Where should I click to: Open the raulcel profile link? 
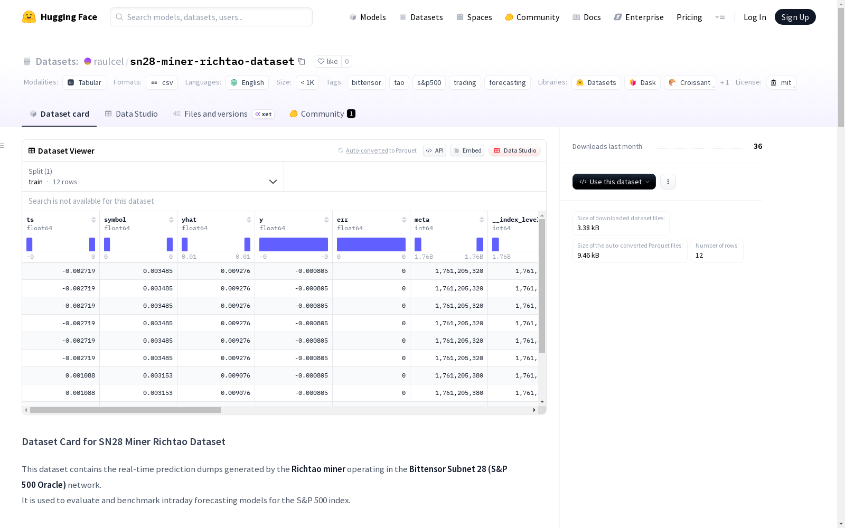pyautogui.click(x=109, y=61)
